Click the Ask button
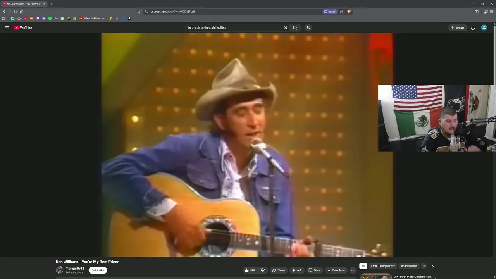 click(297, 270)
